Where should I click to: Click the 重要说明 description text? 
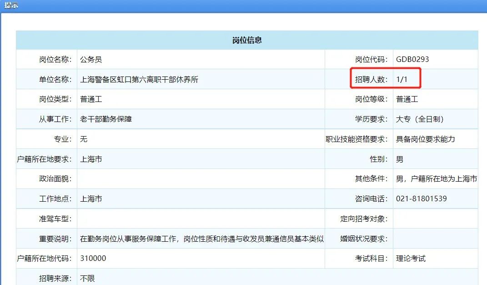click(x=202, y=239)
